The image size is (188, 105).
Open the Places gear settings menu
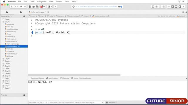coord(25,16)
